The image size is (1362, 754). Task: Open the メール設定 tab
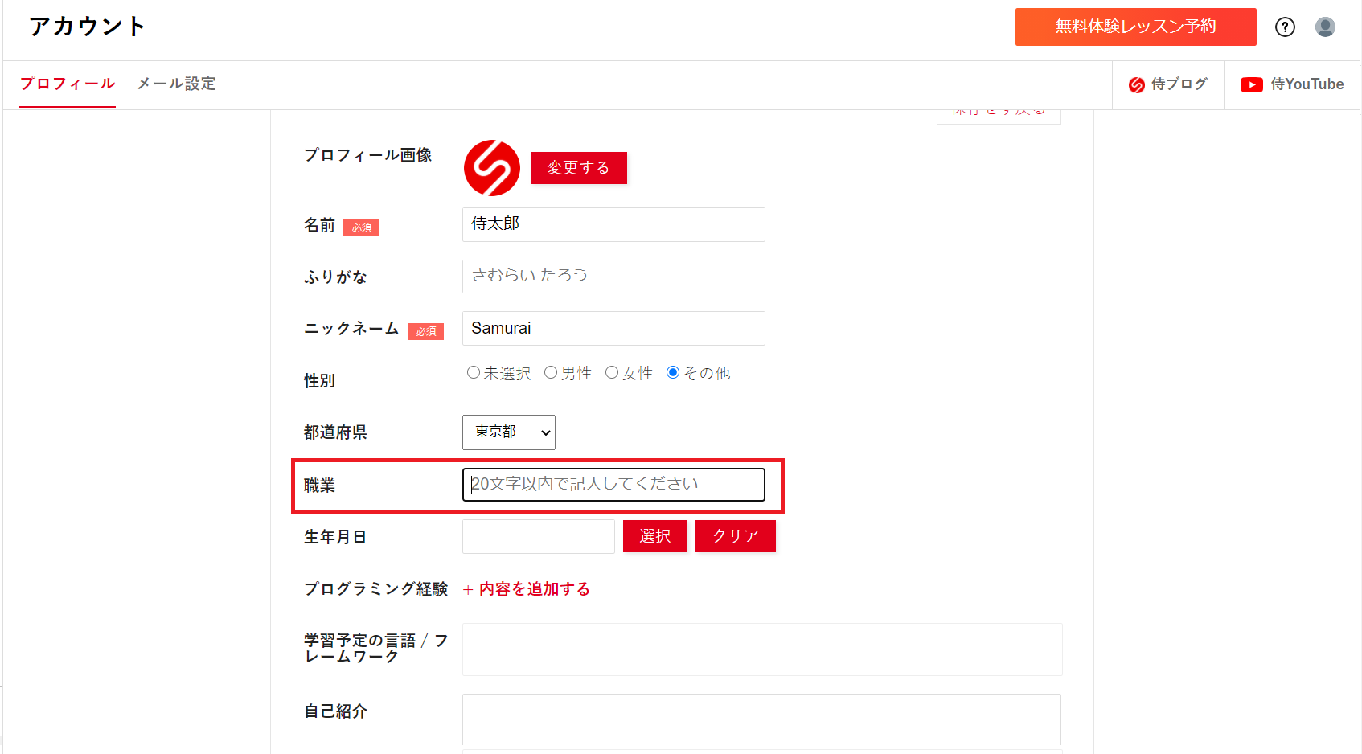176,84
